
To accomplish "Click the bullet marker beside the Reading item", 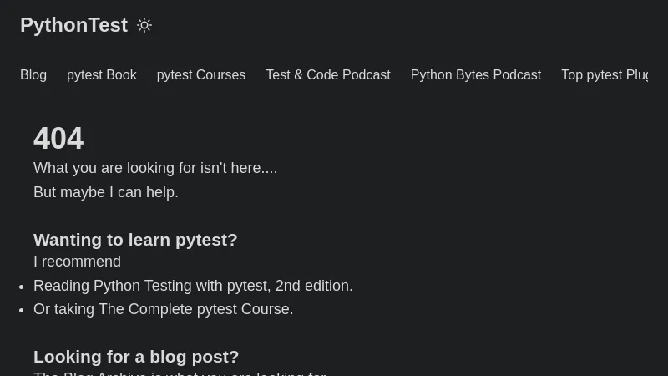I will [21, 287].
